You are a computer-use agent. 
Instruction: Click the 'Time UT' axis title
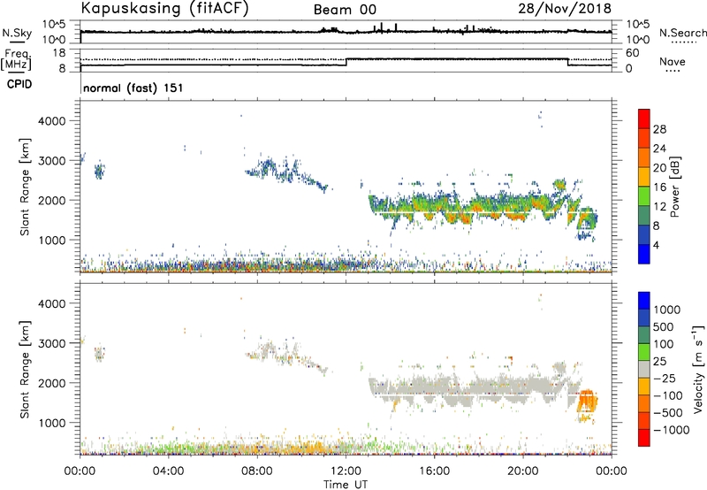346,485
